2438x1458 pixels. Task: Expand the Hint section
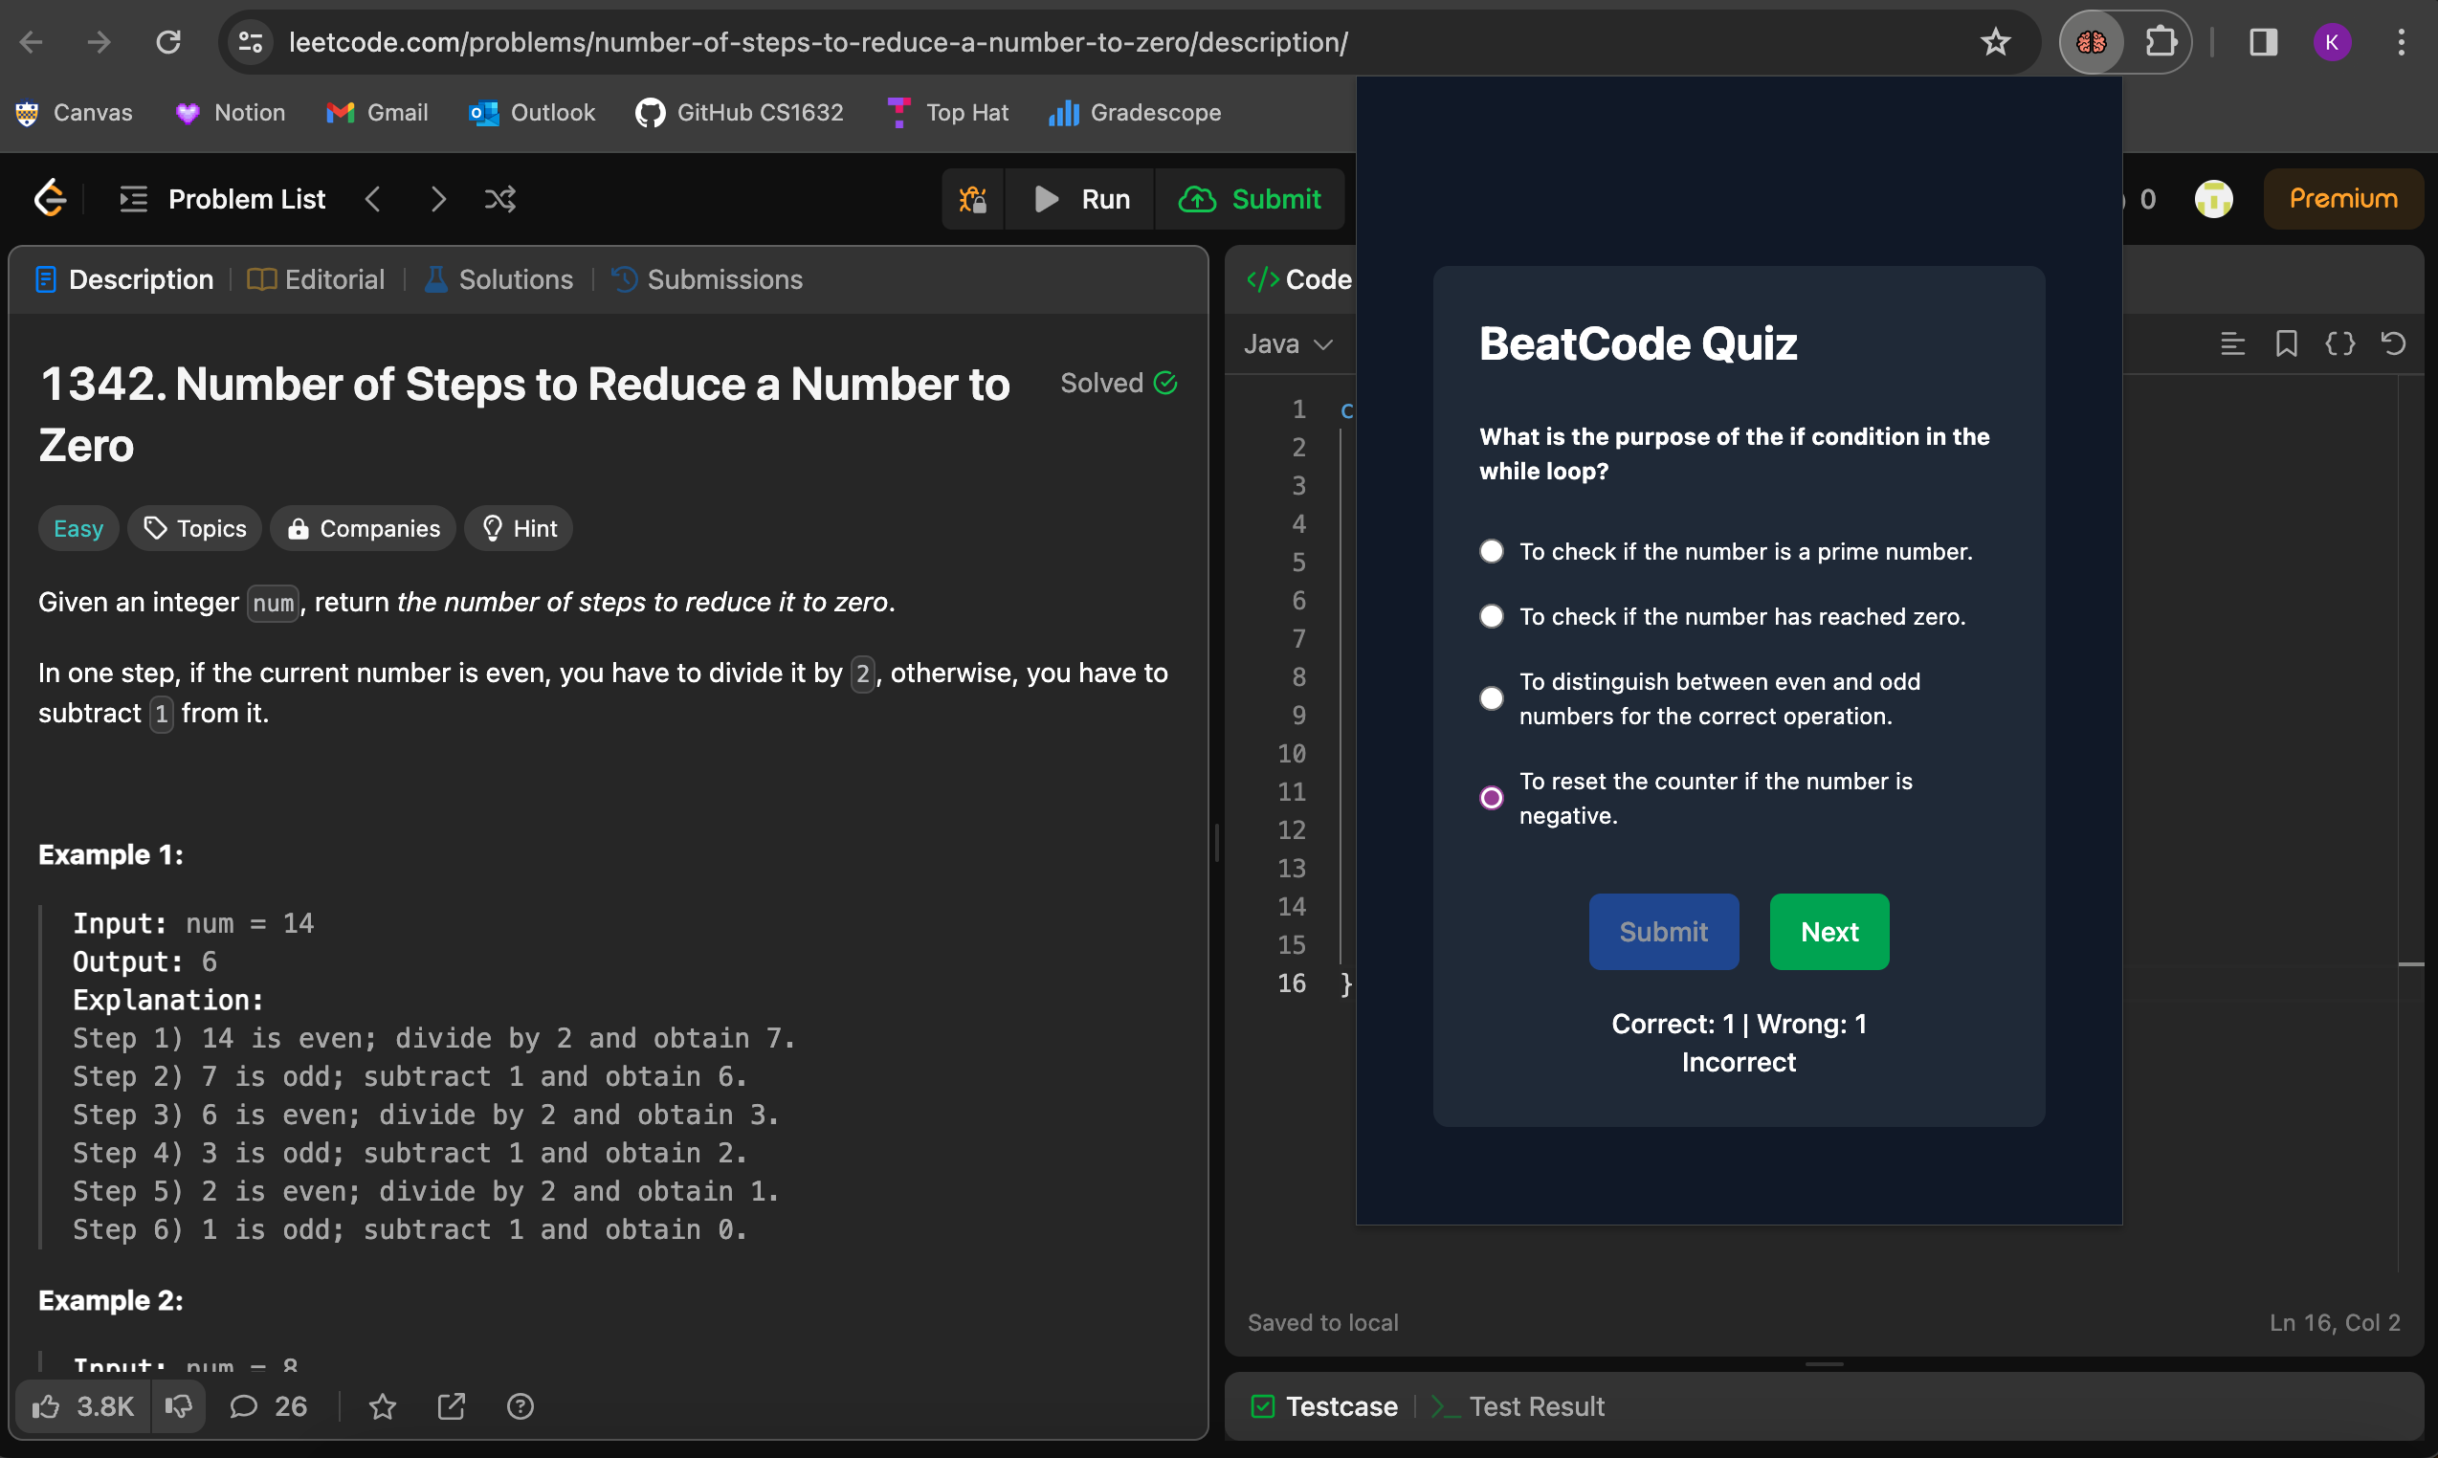point(519,529)
